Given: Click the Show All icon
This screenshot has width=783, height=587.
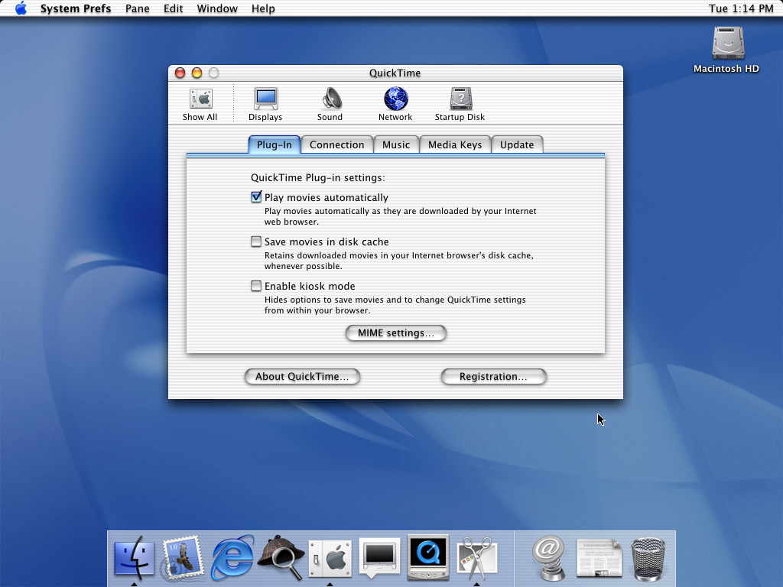Looking at the screenshot, I should pyautogui.click(x=200, y=104).
